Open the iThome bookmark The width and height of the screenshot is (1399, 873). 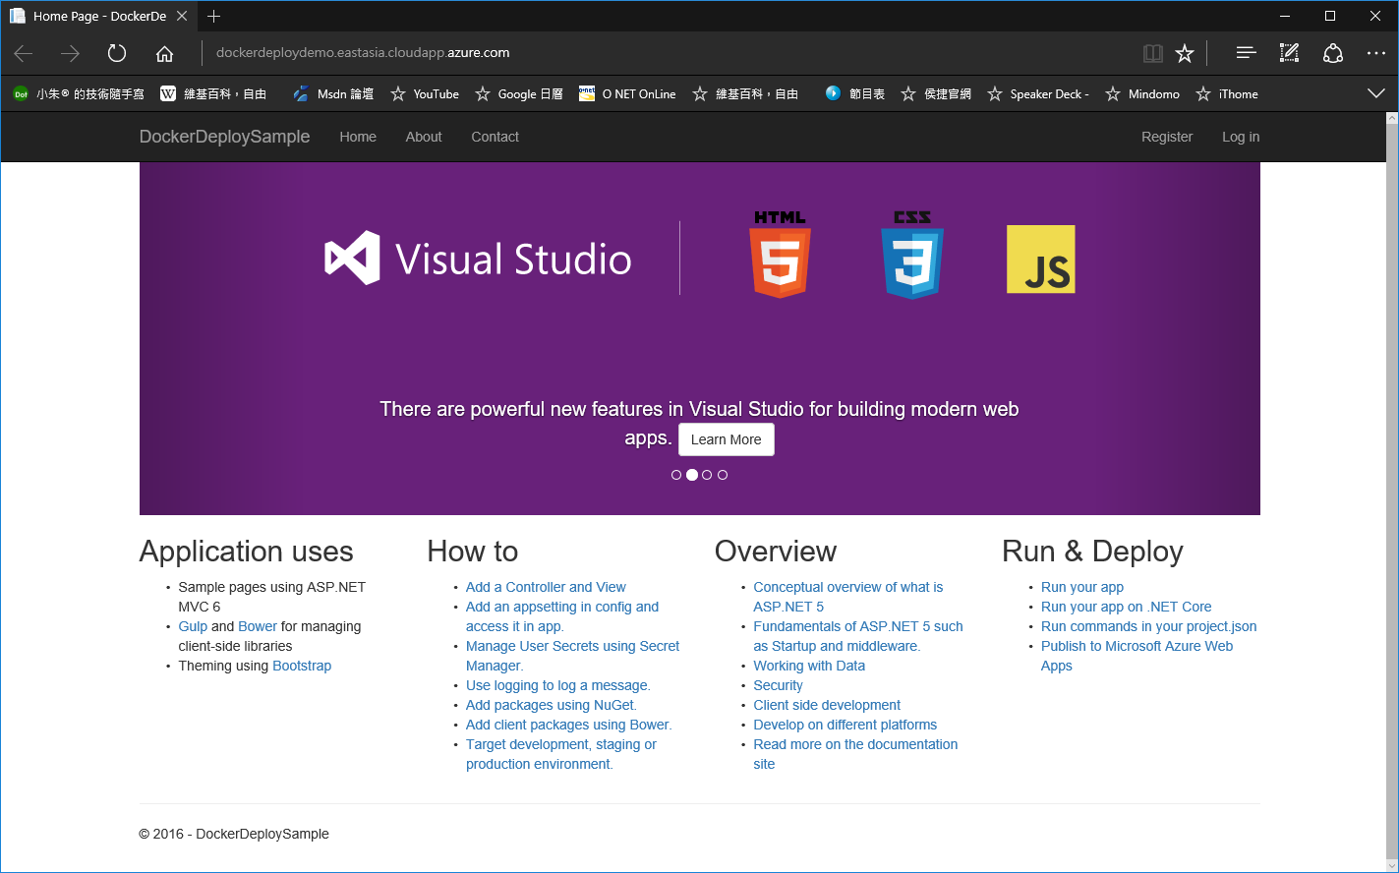click(x=1227, y=94)
